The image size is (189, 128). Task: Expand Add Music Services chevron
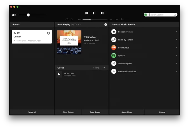(x=176, y=71)
